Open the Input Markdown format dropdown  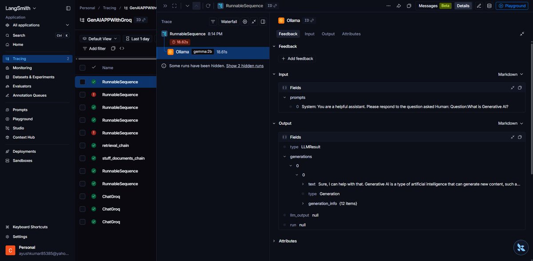click(x=510, y=75)
